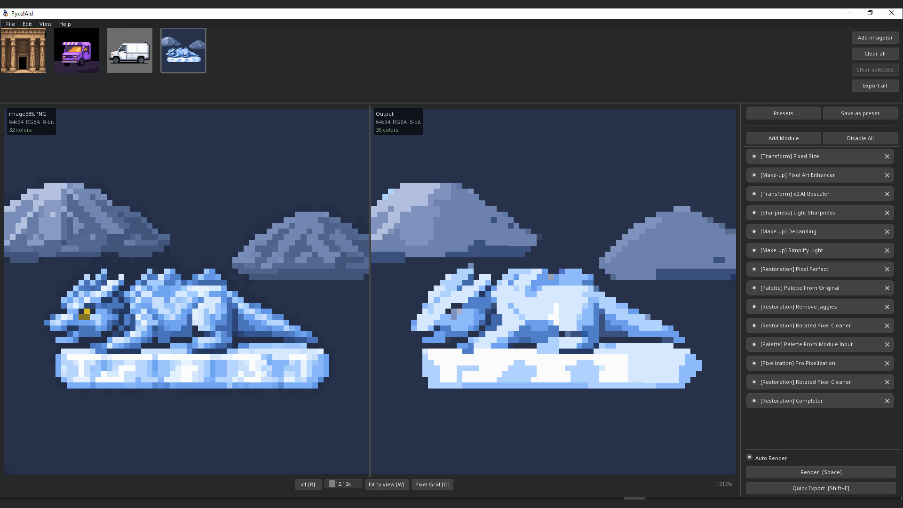Click the Export all button
Image resolution: width=903 pixels, height=508 pixels.
click(x=875, y=86)
